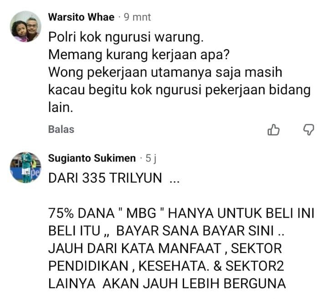Click the line starting 'PENDIDIKAN , KESEHATA.'
This screenshot has width=328, height=299.
pyautogui.click(x=166, y=266)
